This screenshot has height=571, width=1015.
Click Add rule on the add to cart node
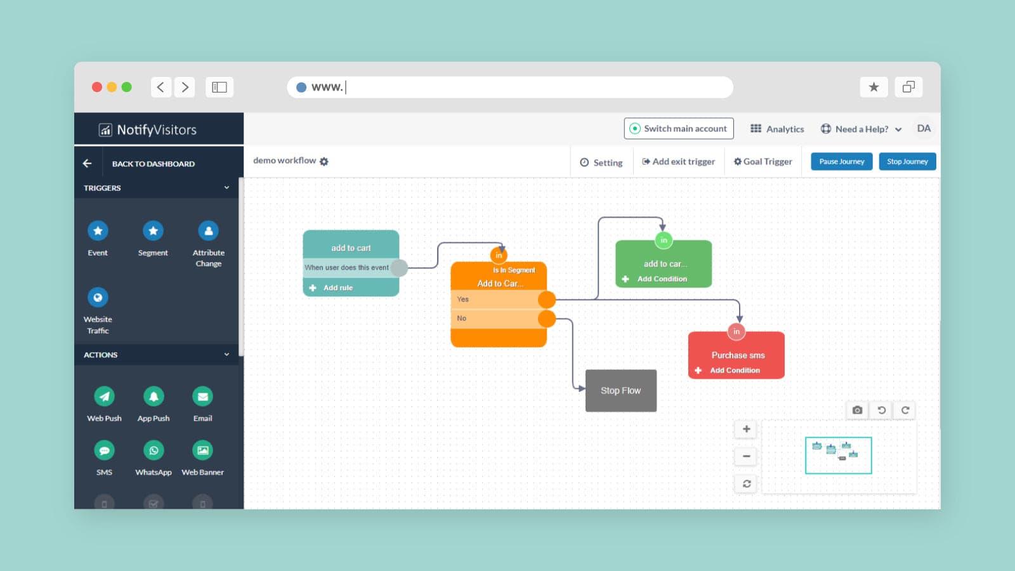(331, 287)
